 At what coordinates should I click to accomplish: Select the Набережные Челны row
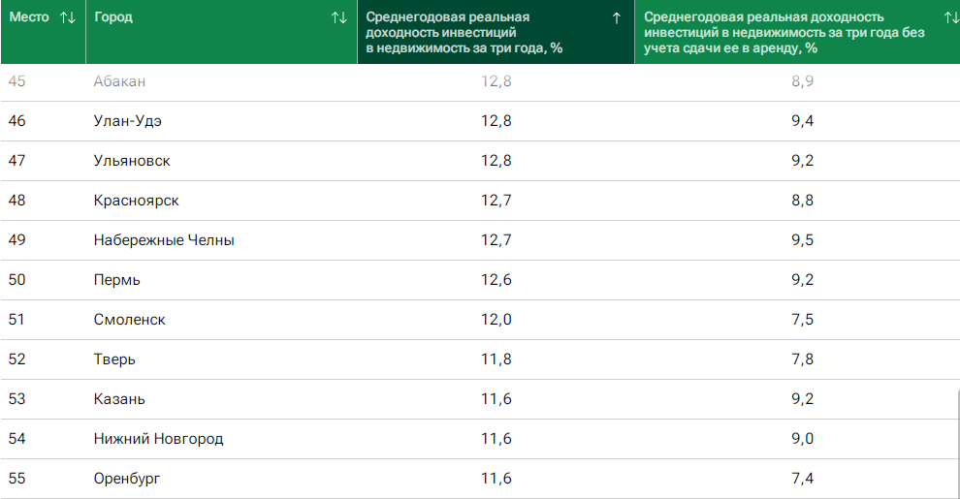pyautogui.click(x=164, y=240)
